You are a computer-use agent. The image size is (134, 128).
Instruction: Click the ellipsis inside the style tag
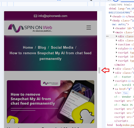pyautogui.click(x=131, y=49)
